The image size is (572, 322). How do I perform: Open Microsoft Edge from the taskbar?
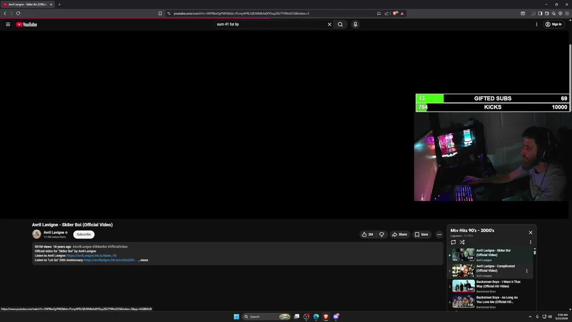pos(316,317)
